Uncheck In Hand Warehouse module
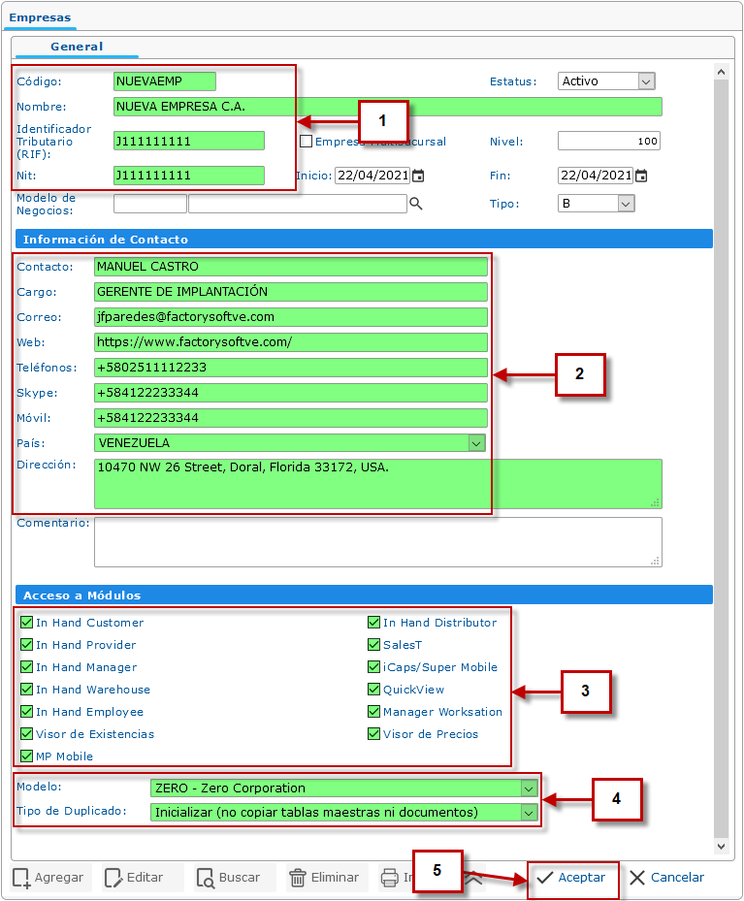This screenshot has height=901, width=744. click(26, 689)
